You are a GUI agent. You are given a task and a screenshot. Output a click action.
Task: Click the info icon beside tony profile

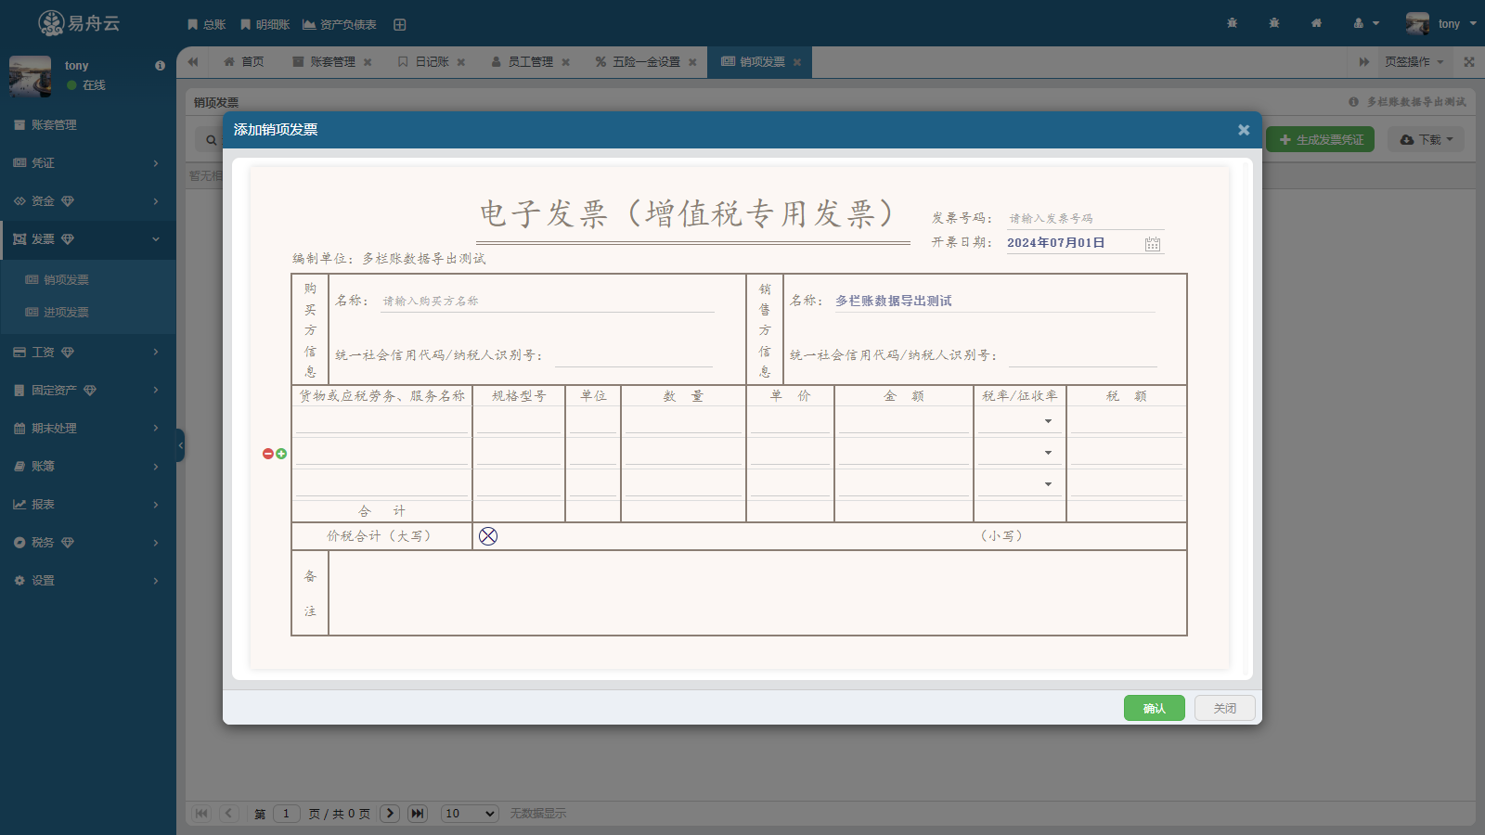(x=160, y=66)
